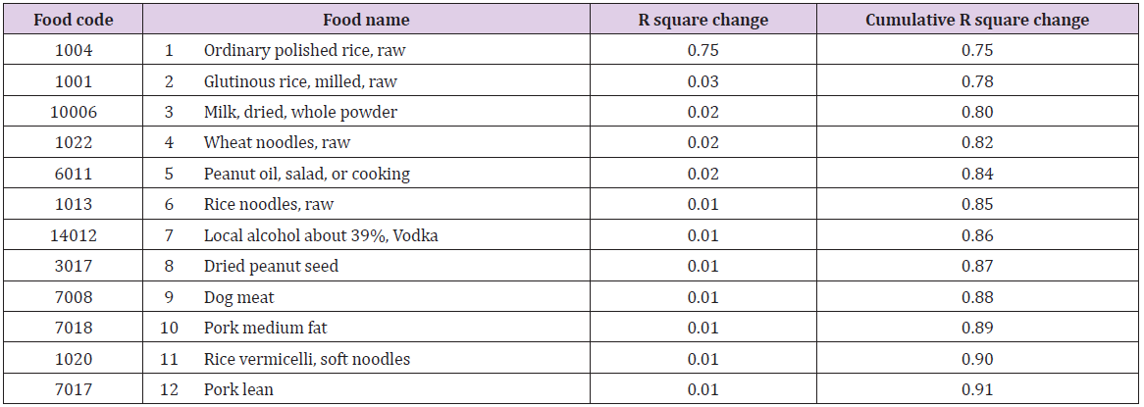Click Local alcohol about 39%, Vodka

321,235
